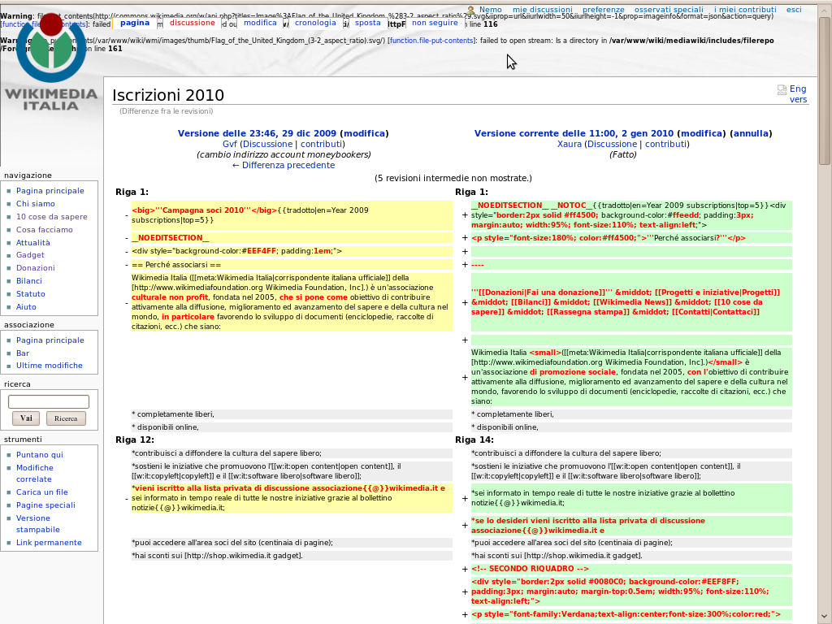This screenshot has height=624, width=832.
Task: Open the 'discussione' tab
Action: click(193, 23)
